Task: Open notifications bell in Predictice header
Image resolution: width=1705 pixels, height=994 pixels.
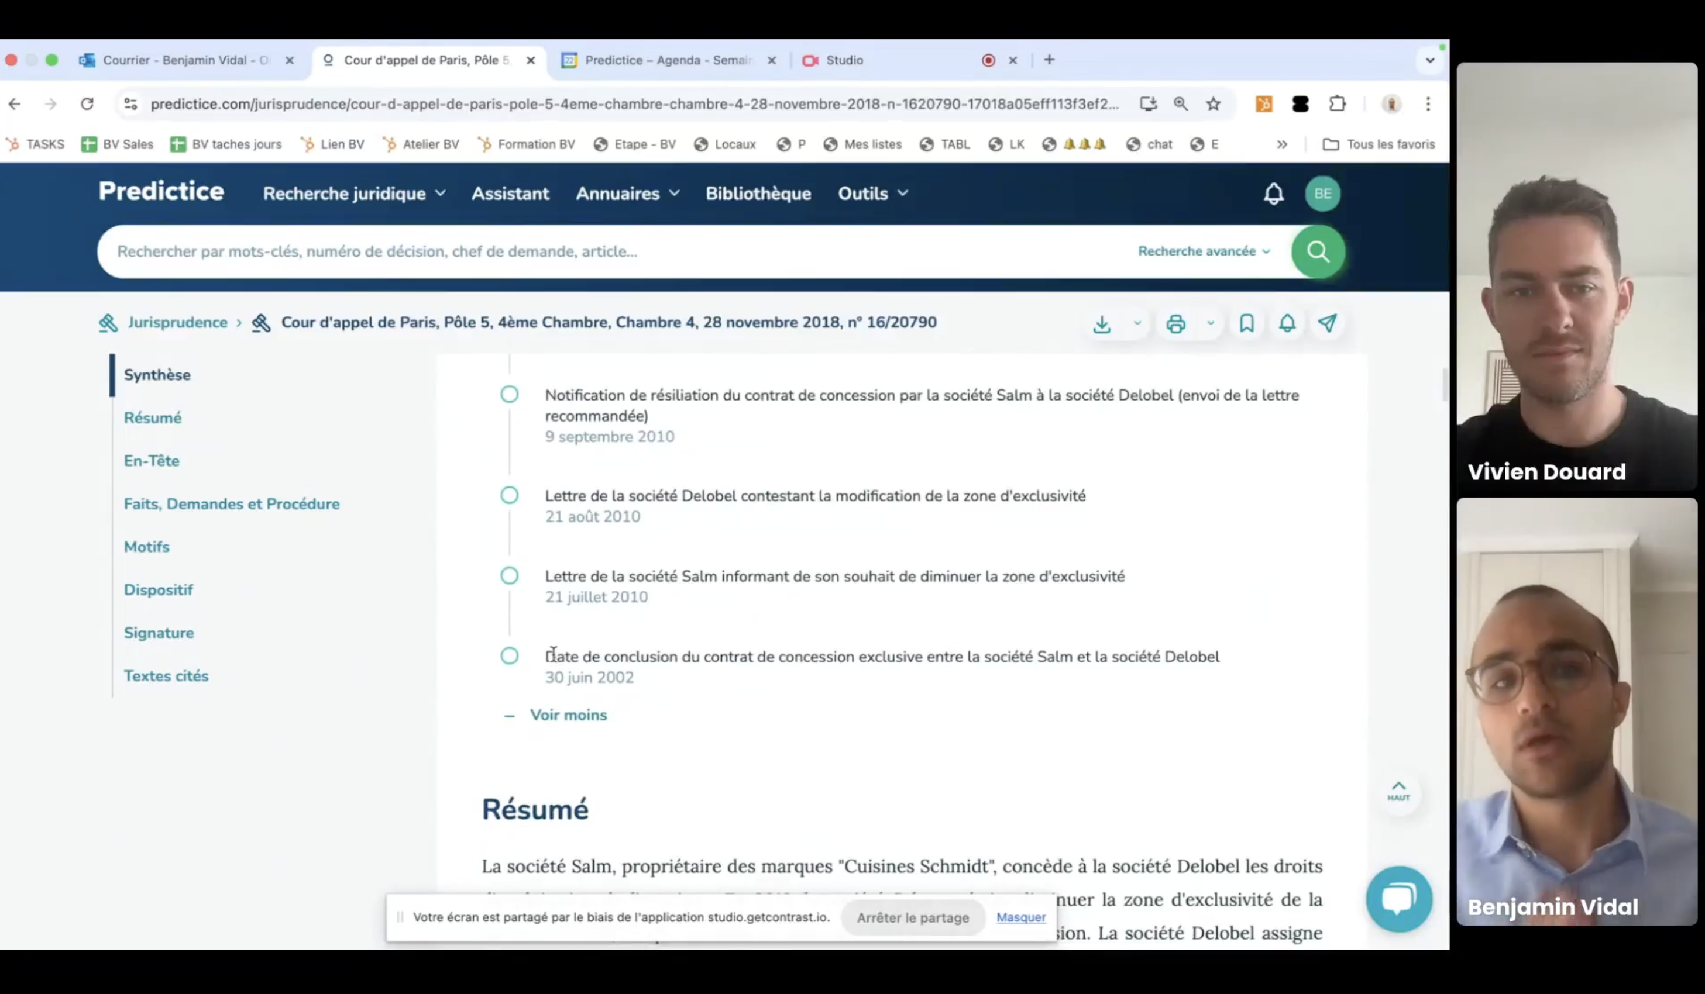Action: (1273, 194)
